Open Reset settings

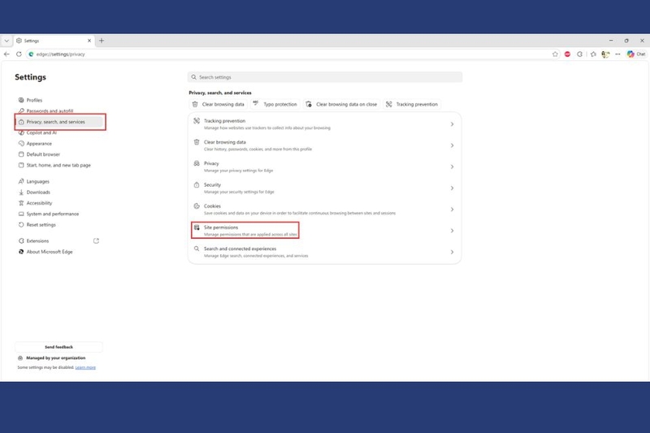tap(41, 224)
